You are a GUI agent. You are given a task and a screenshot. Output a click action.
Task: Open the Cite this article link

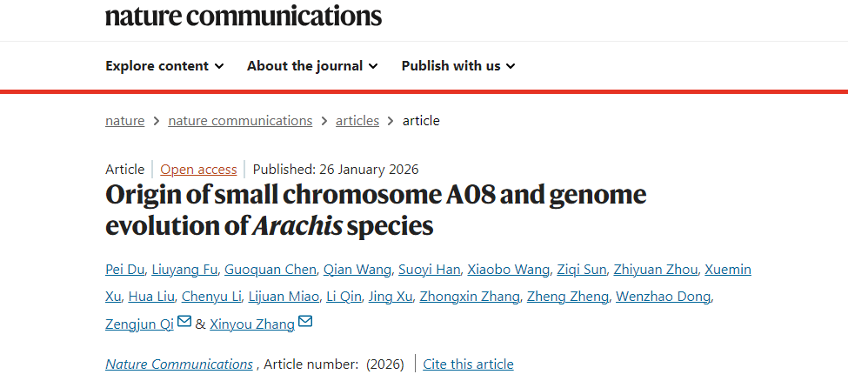pyautogui.click(x=468, y=364)
